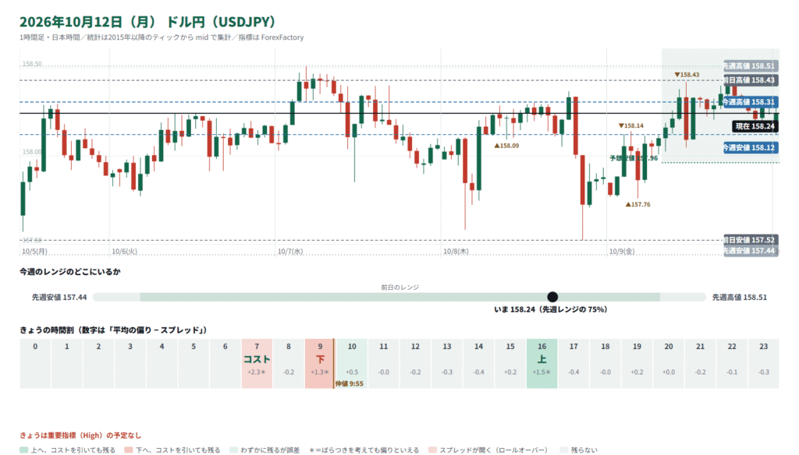Click the 10/6(火) date axis label
Screen dimensions: 799x455
coord(124,252)
